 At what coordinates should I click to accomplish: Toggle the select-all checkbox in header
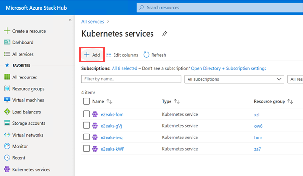tap(86, 101)
